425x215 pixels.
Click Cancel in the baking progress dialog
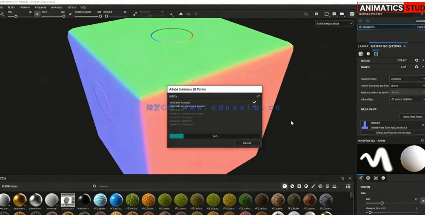pos(247,143)
